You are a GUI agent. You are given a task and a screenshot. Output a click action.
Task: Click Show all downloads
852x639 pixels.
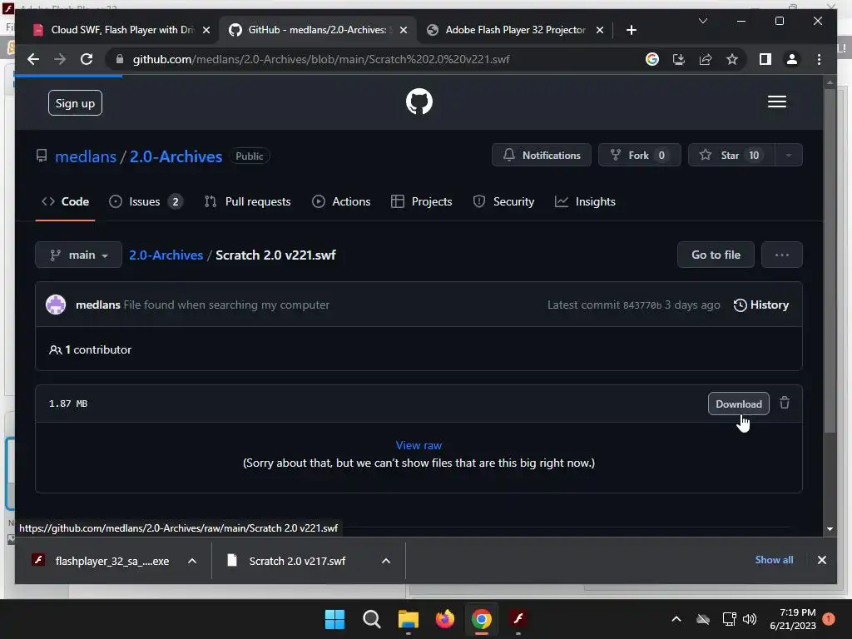(x=774, y=560)
